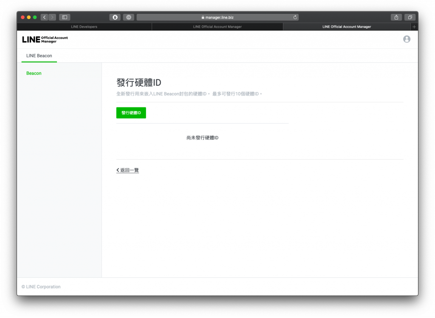Go back with Safari's back arrow

(x=44, y=17)
